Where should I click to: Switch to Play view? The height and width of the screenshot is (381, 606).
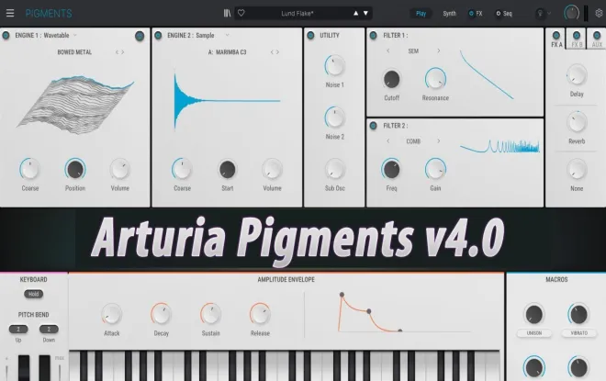point(421,14)
